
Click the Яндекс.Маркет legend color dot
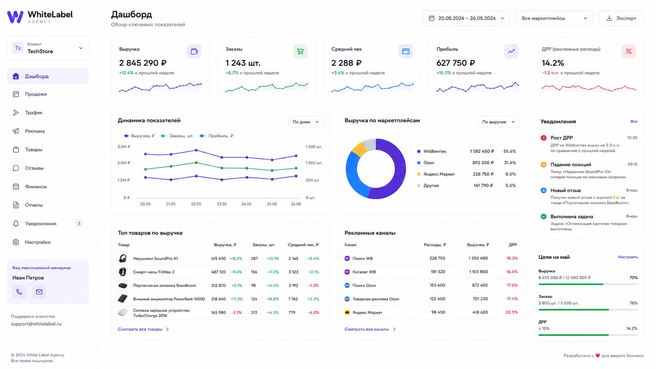pyautogui.click(x=419, y=174)
